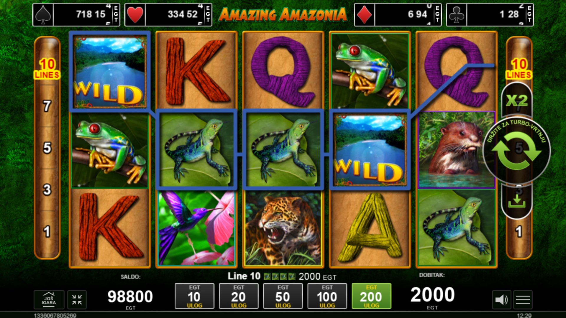Click the heart jackpot icon
Image resolution: width=566 pixels, height=318 pixels.
pyautogui.click(x=135, y=14)
